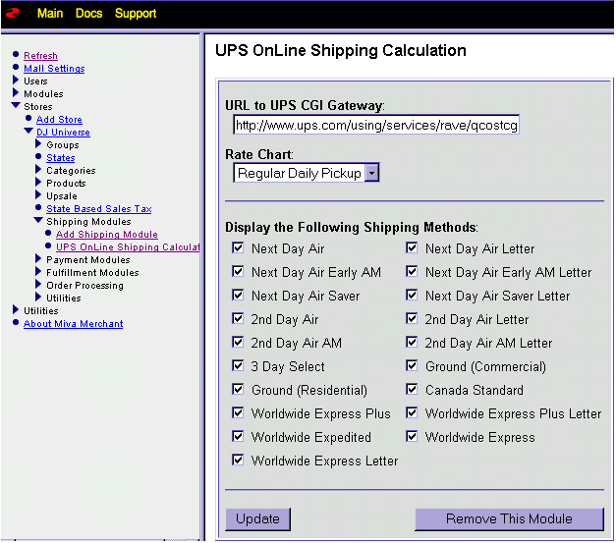Click the red Miva logo icon

point(13,13)
